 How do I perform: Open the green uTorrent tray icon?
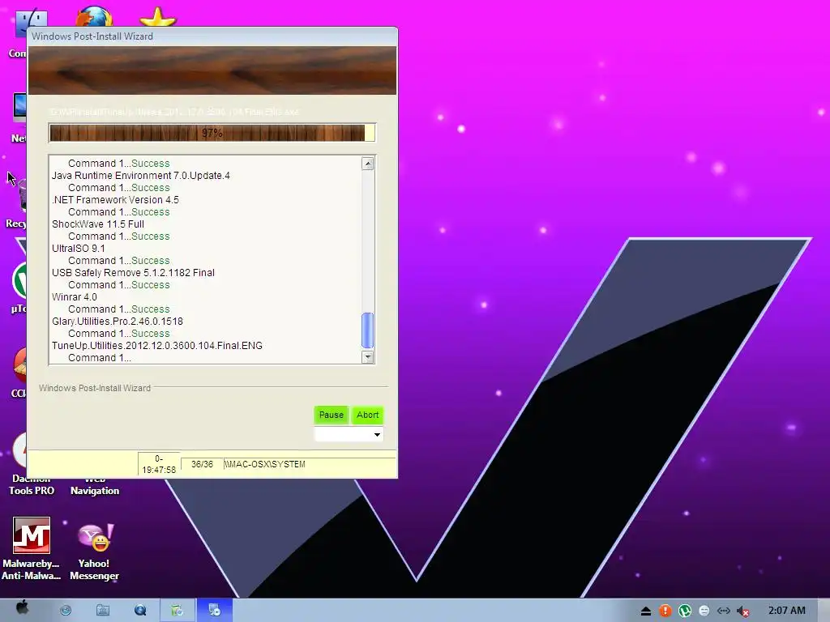coord(685,611)
